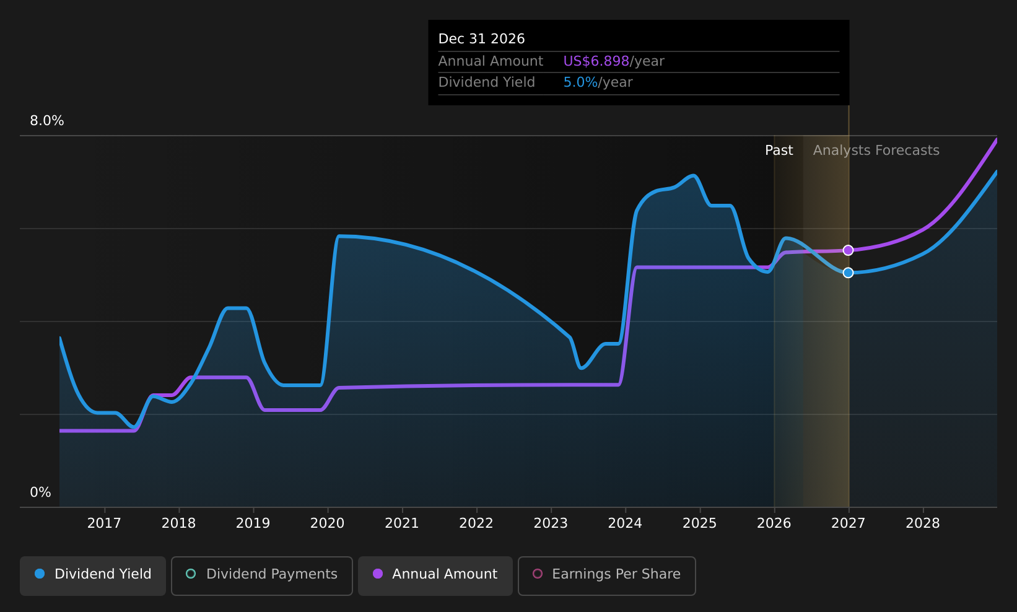Click the 2019 x-axis label
This screenshot has height=612, width=1017.
[x=253, y=523]
